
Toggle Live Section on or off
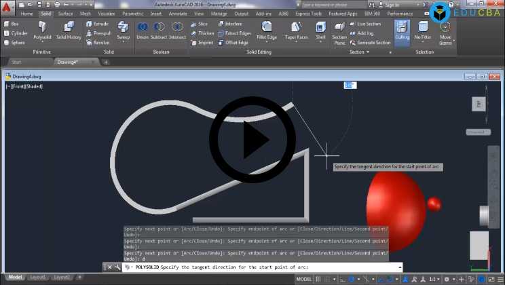coord(365,24)
